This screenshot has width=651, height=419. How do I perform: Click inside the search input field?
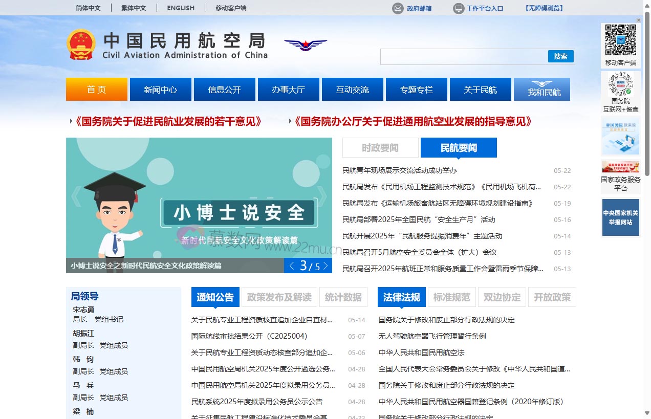point(461,56)
